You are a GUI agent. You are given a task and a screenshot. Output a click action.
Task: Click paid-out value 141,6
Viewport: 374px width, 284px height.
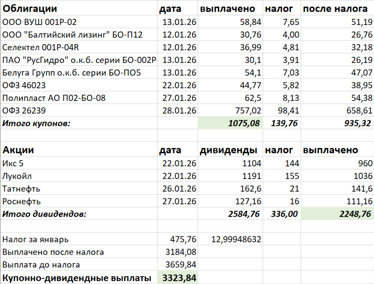(x=337, y=188)
